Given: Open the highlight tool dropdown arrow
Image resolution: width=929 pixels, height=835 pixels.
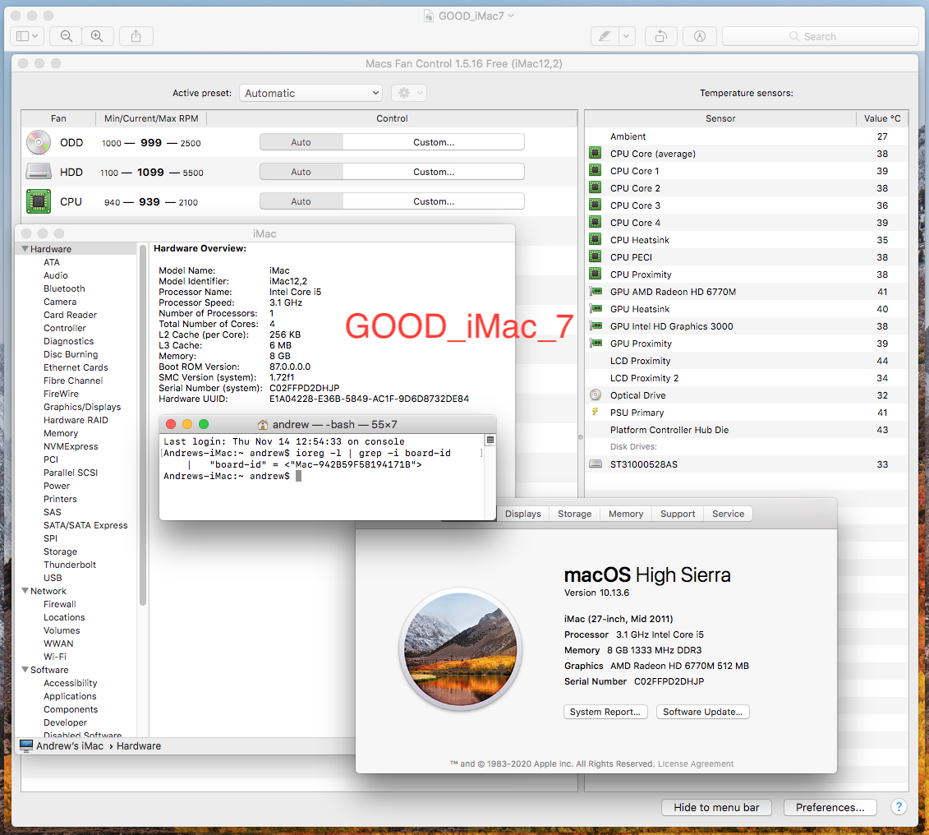Looking at the screenshot, I should click(x=626, y=36).
